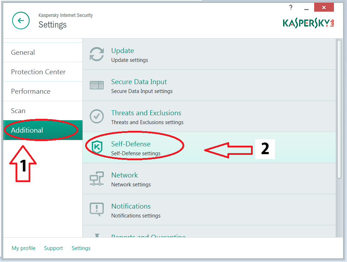Click 'Secure Data Input settings' description text
Screen dimensions: 347x262
pos(142,91)
